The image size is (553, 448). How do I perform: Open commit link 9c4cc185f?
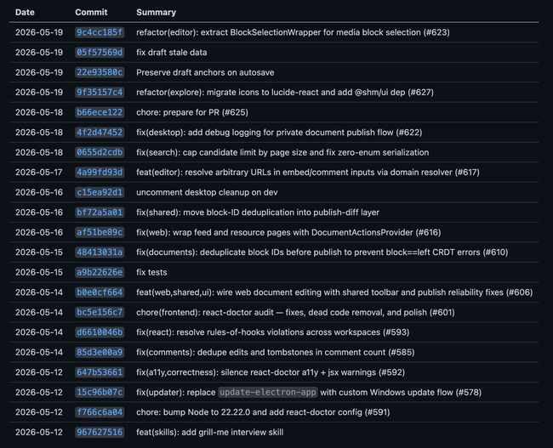tap(100, 32)
